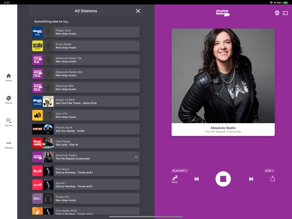Tap the LIVE indicator button

[x=269, y=171]
